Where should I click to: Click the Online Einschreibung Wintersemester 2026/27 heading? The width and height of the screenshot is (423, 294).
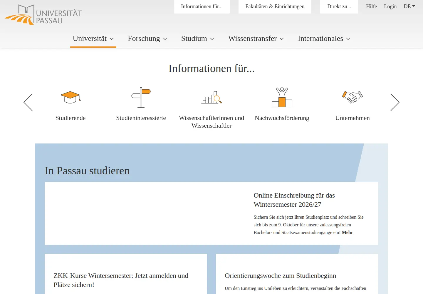294,200
